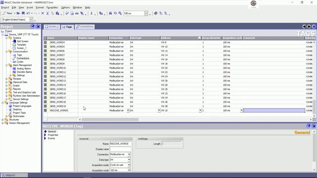The width and height of the screenshot is (317, 178).
Task: Select Template in the Screens folder
Action: tap(21, 44)
